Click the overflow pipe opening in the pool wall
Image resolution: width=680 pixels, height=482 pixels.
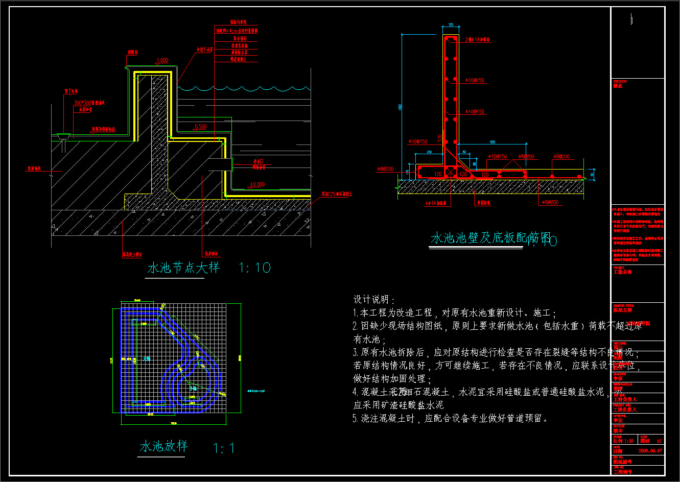(220, 163)
